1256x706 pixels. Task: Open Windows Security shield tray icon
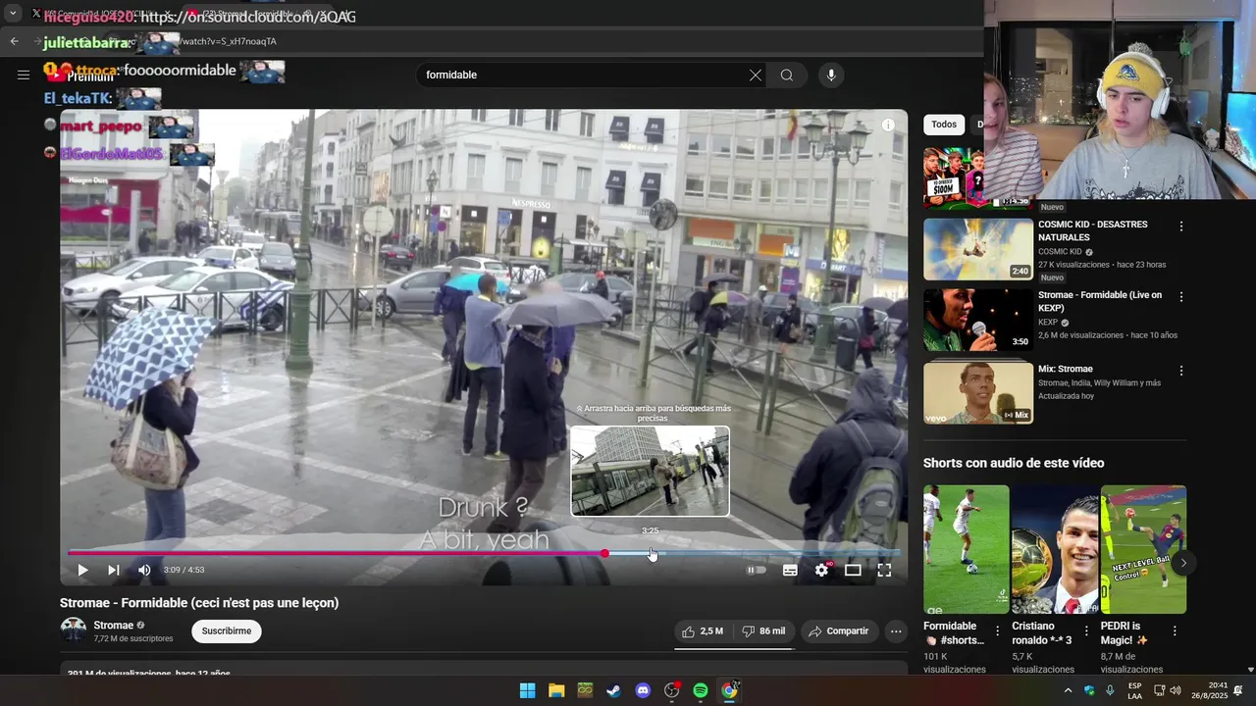tap(1089, 690)
